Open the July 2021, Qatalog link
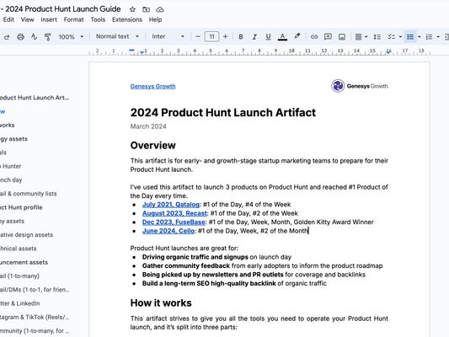This screenshot has width=449, height=337. click(171, 205)
